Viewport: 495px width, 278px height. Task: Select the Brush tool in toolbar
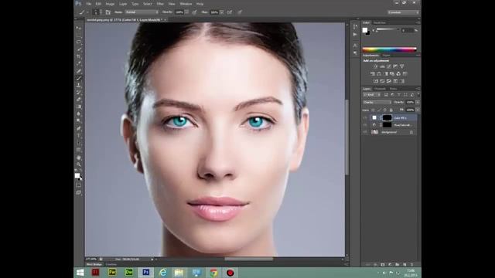click(79, 78)
